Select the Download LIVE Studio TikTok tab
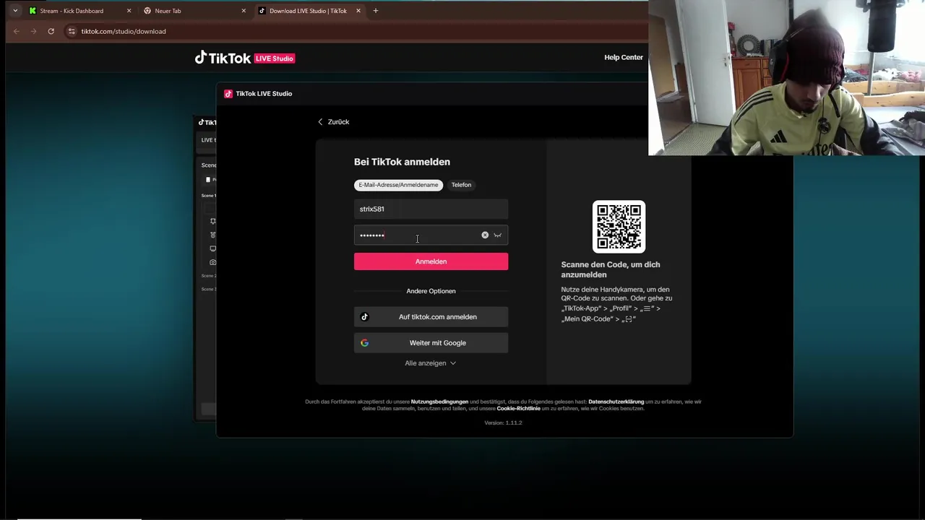This screenshot has width=925, height=520. coord(309,11)
